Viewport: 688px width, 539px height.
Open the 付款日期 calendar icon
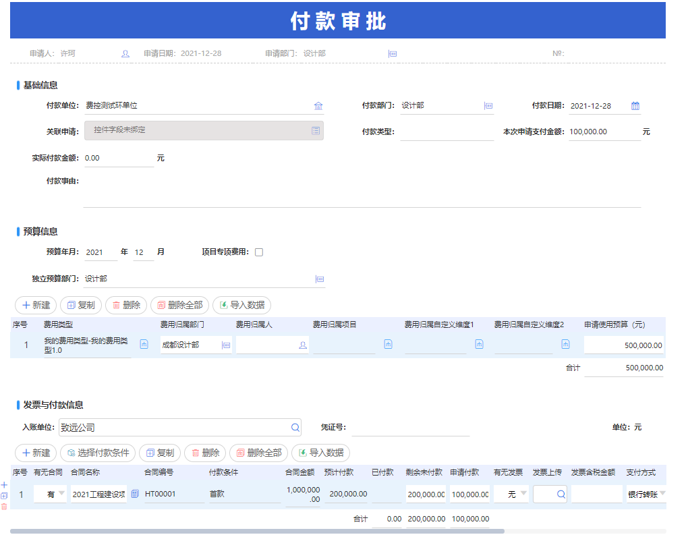(635, 106)
